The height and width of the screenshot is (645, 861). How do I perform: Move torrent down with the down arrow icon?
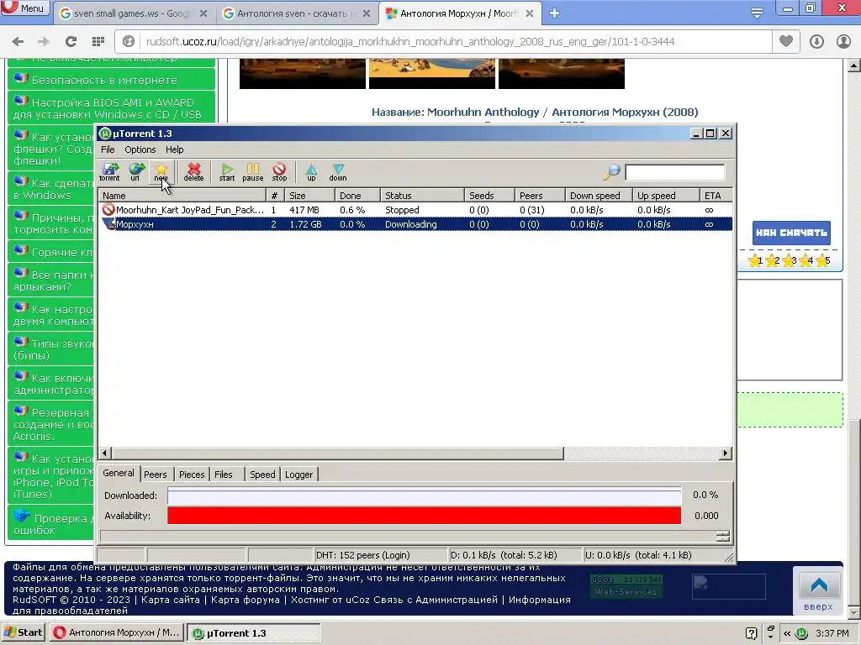pos(338,171)
